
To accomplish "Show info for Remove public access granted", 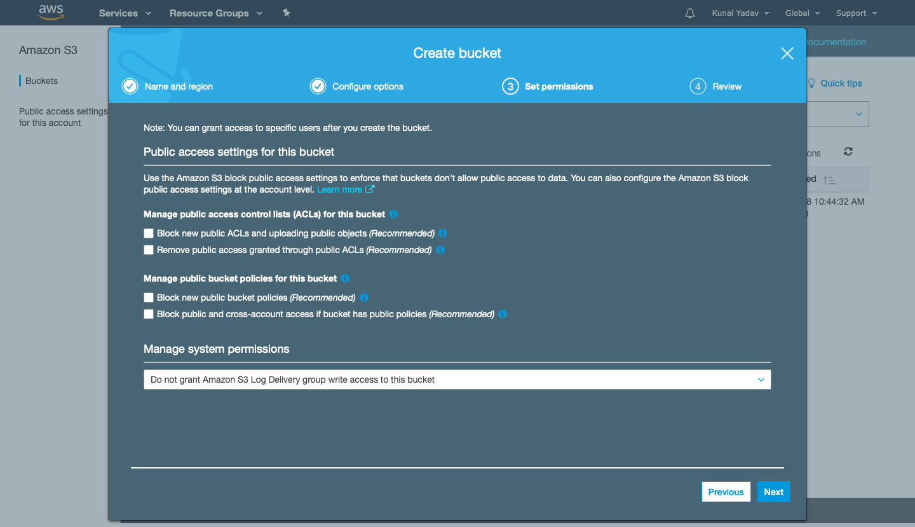I will click(440, 250).
